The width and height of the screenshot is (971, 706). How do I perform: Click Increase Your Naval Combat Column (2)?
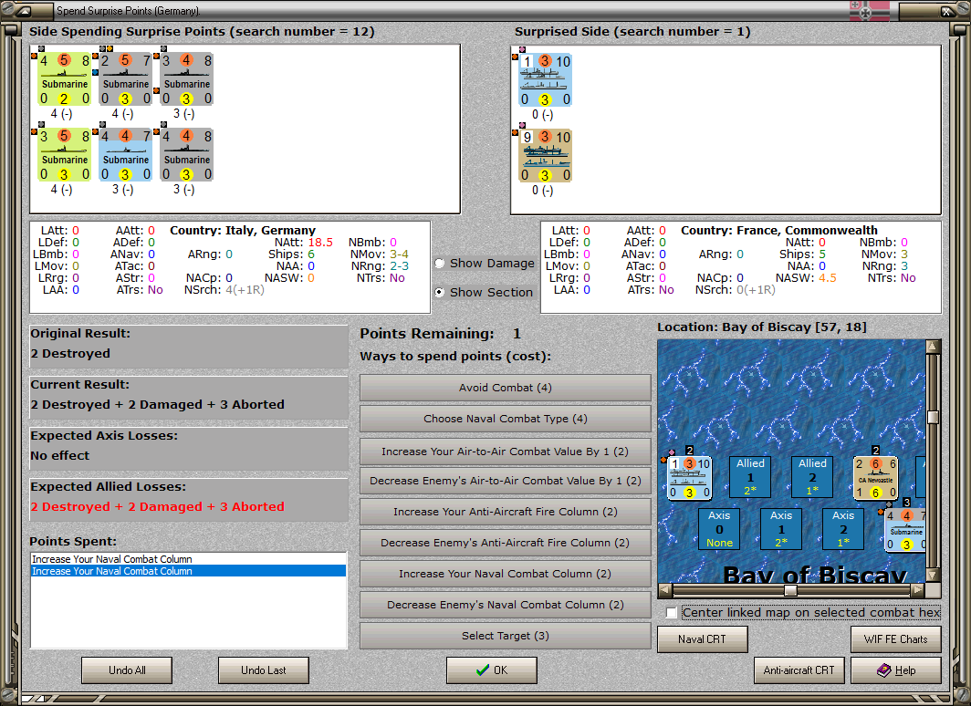point(506,574)
